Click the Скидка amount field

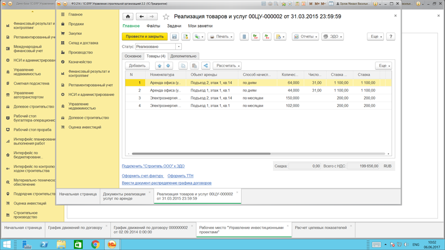[x=305, y=166]
